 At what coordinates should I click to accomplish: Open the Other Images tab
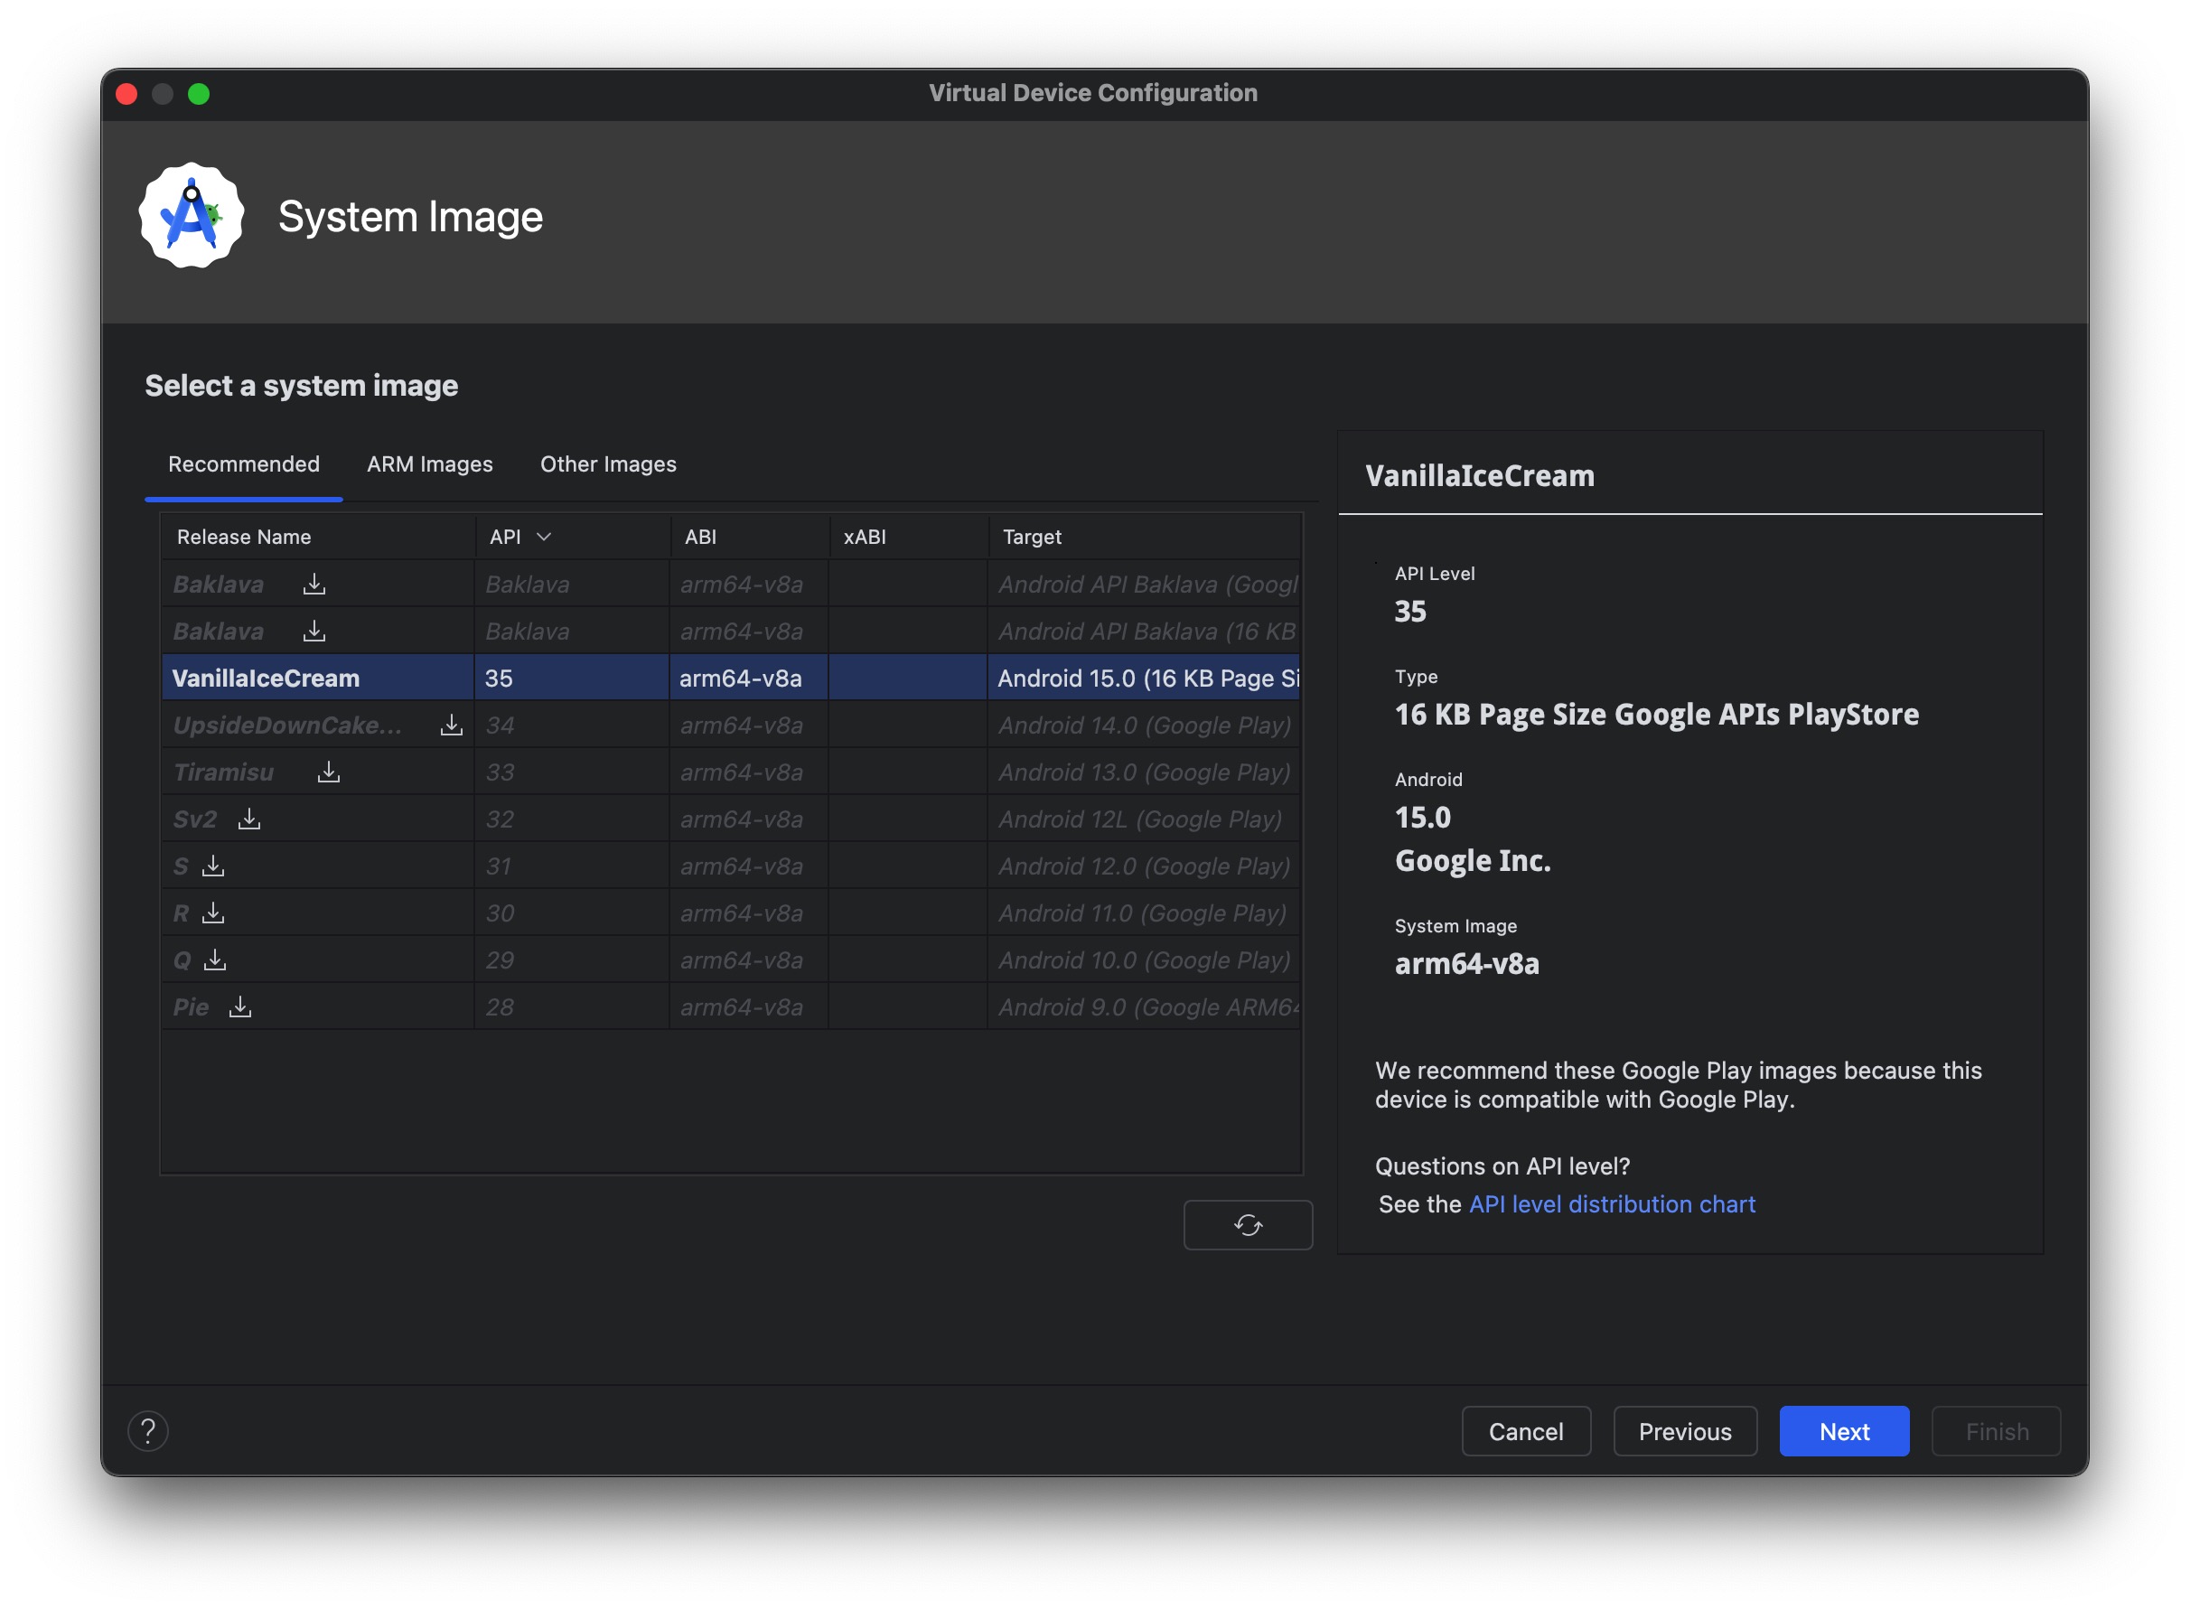click(x=608, y=463)
